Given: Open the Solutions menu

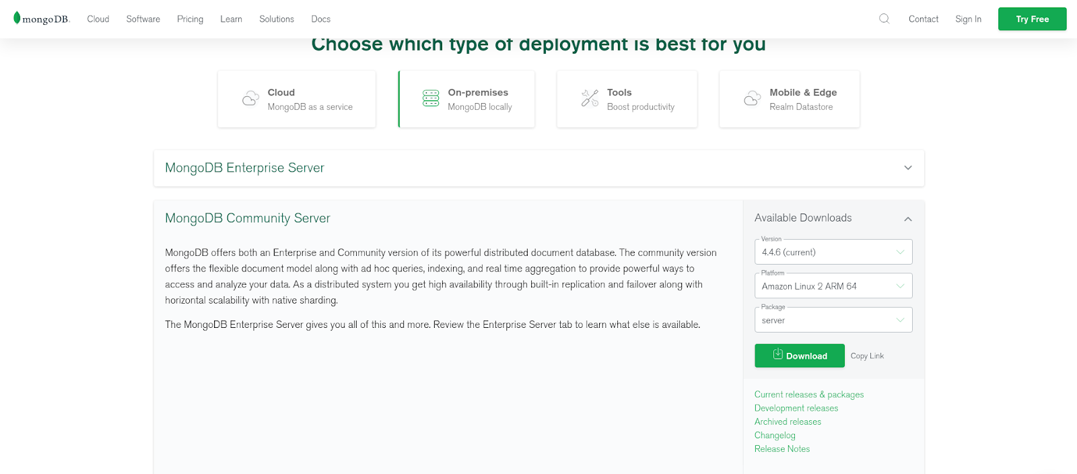Looking at the screenshot, I should tap(277, 19).
